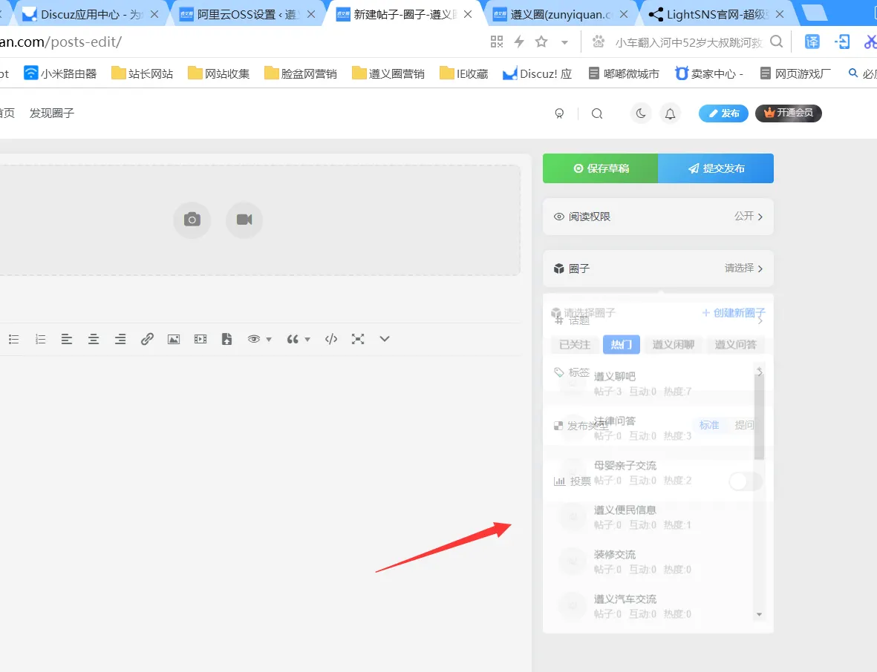Click the camera upload image icon
This screenshot has height=672, width=877.
click(192, 220)
